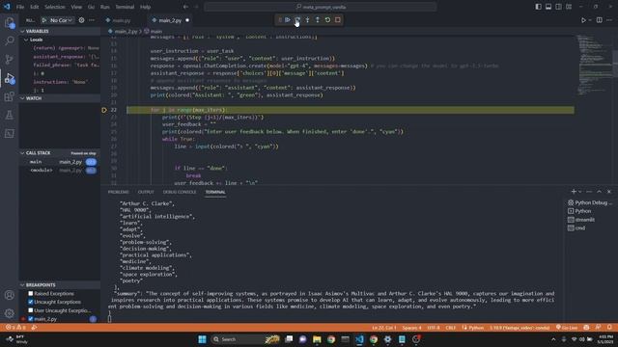Split the editor to the right
Viewport: 618px width, 347px height.
pyautogui.click(x=599, y=20)
